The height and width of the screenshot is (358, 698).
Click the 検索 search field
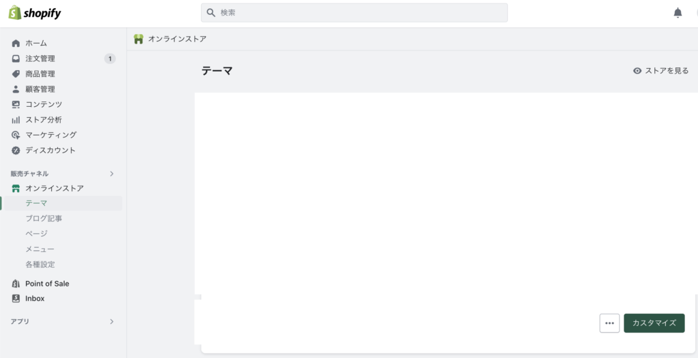354,13
